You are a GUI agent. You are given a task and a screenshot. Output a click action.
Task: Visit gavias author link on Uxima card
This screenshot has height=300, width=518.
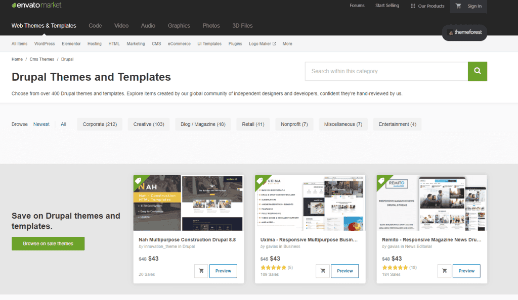(x=272, y=246)
